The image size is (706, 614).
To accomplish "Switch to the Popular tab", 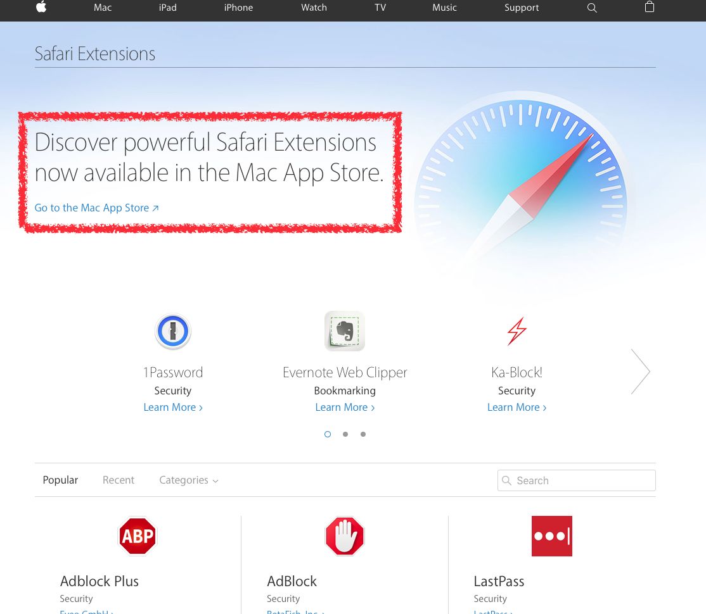I will click(60, 480).
